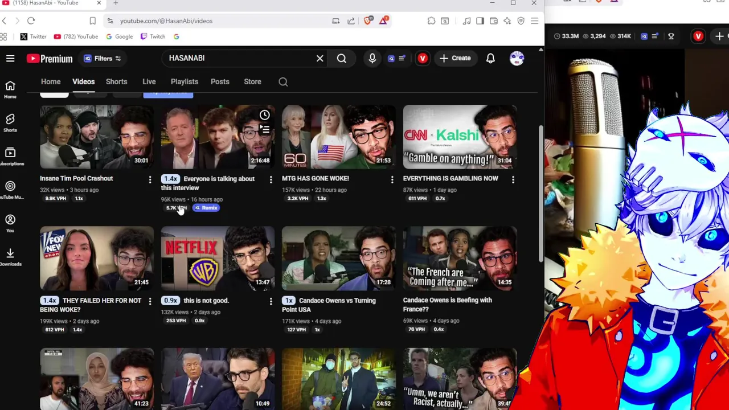The image size is (729, 410).
Task: Click the YouTube Premium logo
Action: point(50,58)
